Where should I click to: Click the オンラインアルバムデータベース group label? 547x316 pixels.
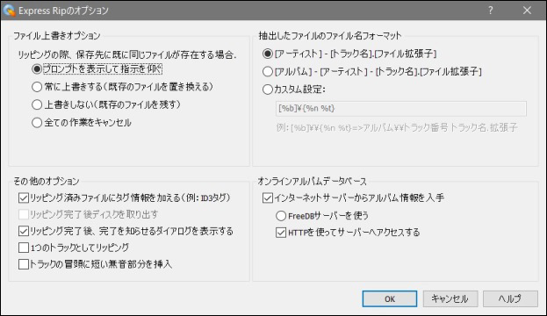pyautogui.click(x=313, y=182)
